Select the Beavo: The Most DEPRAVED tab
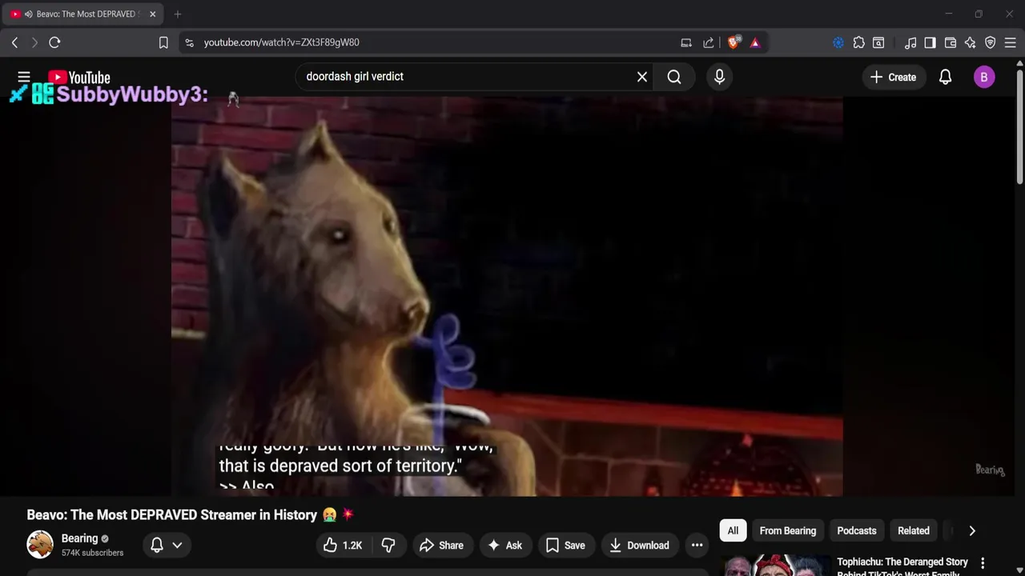This screenshot has width=1025, height=576. tap(82, 14)
